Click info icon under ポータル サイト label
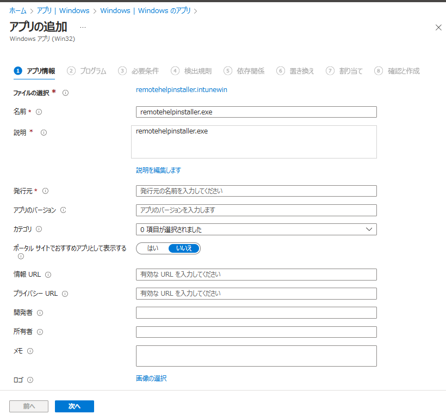This screenshot has height=414, width=446. (x=21, y=257)
